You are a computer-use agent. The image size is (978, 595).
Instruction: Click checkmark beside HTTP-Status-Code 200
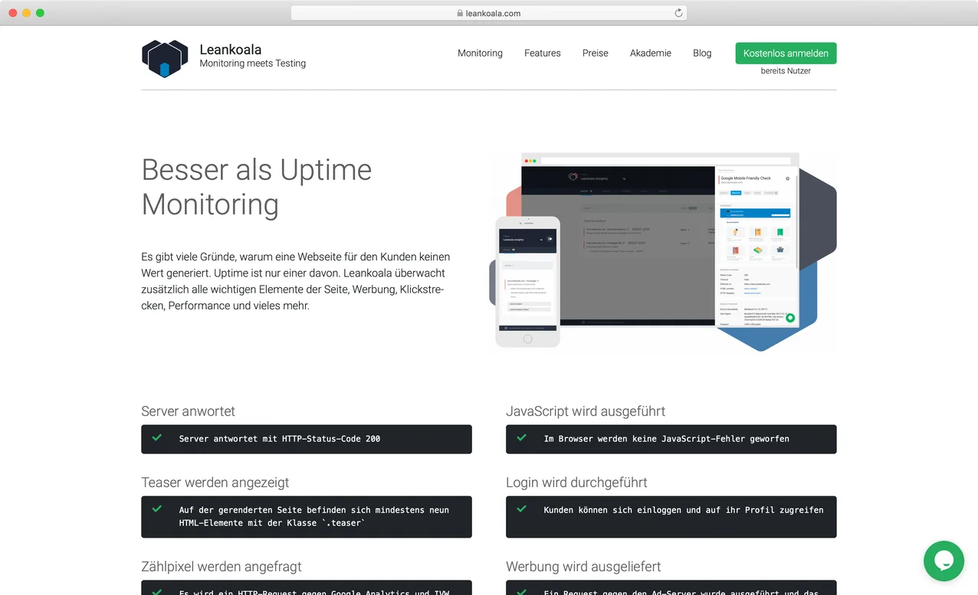click(157, 438)
